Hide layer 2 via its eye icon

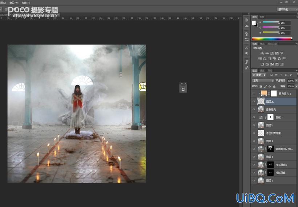254,141
